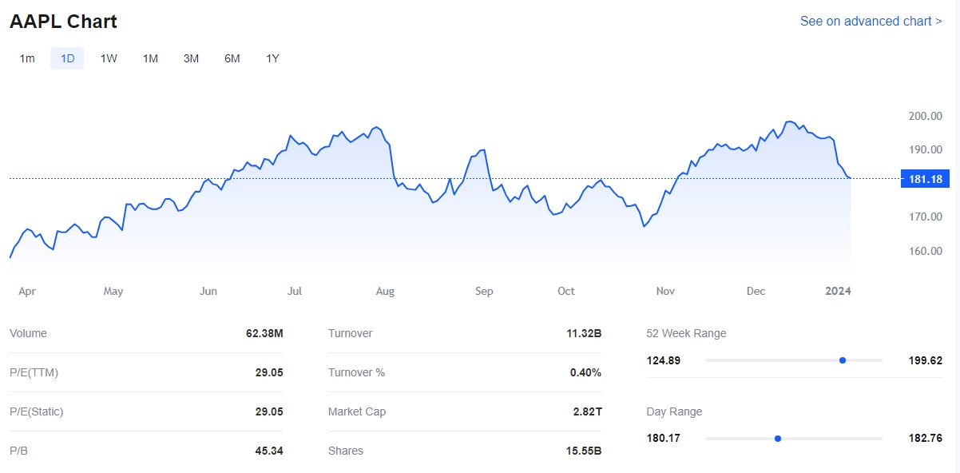Click the P/E(TTM) label
This screenshot has height=473, width=960.
(x=34, y=372)
